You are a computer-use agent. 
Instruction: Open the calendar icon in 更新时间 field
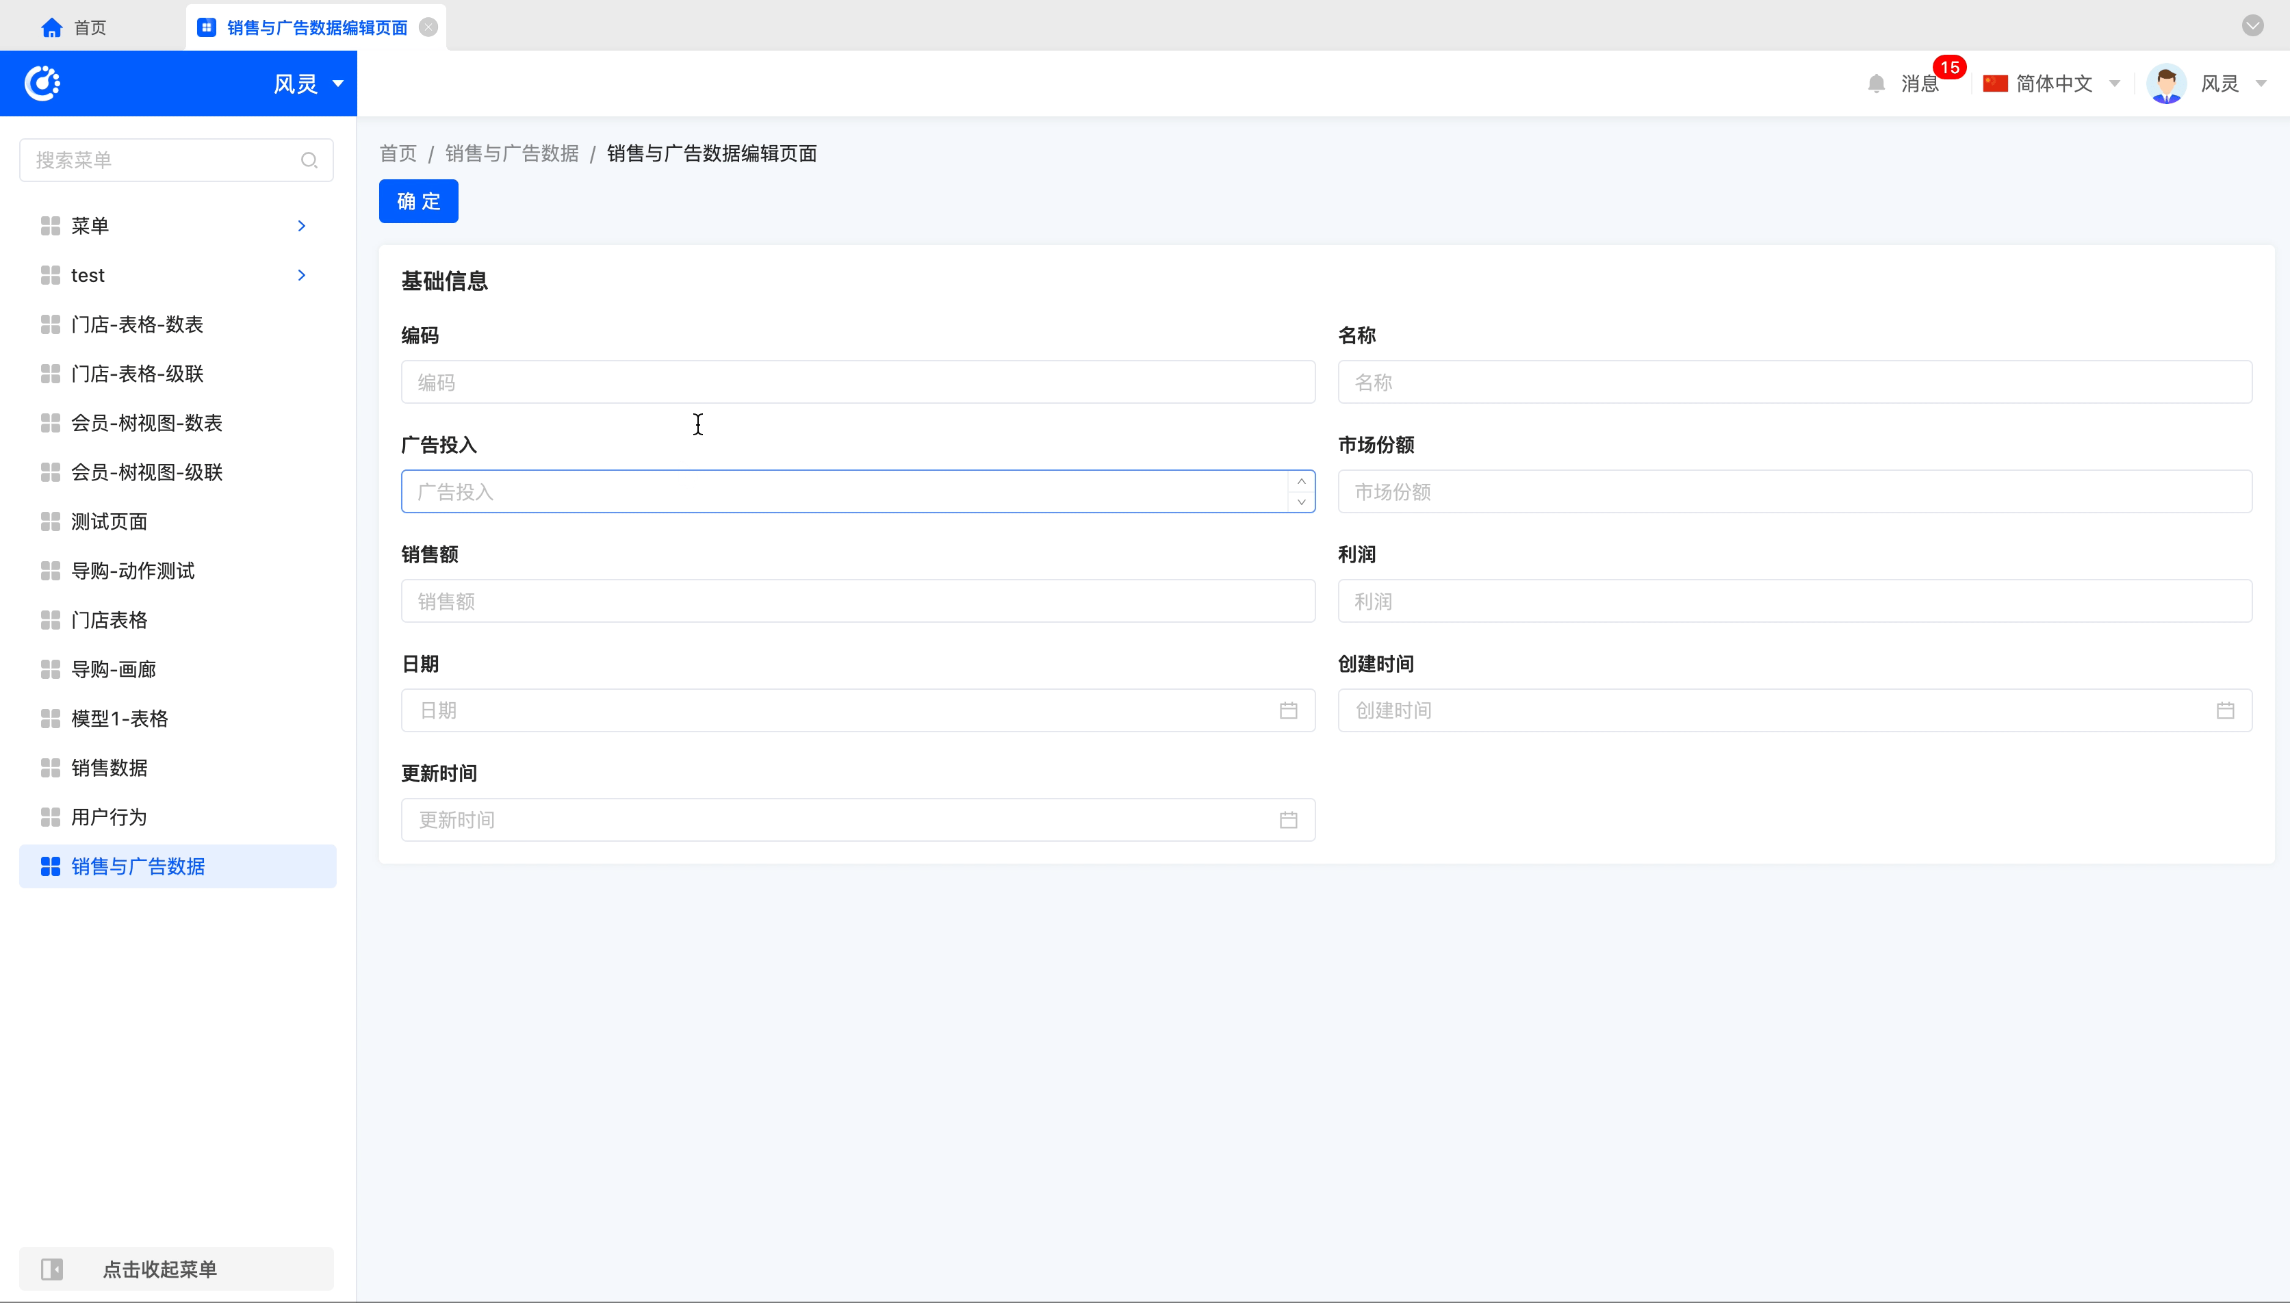1288,820
